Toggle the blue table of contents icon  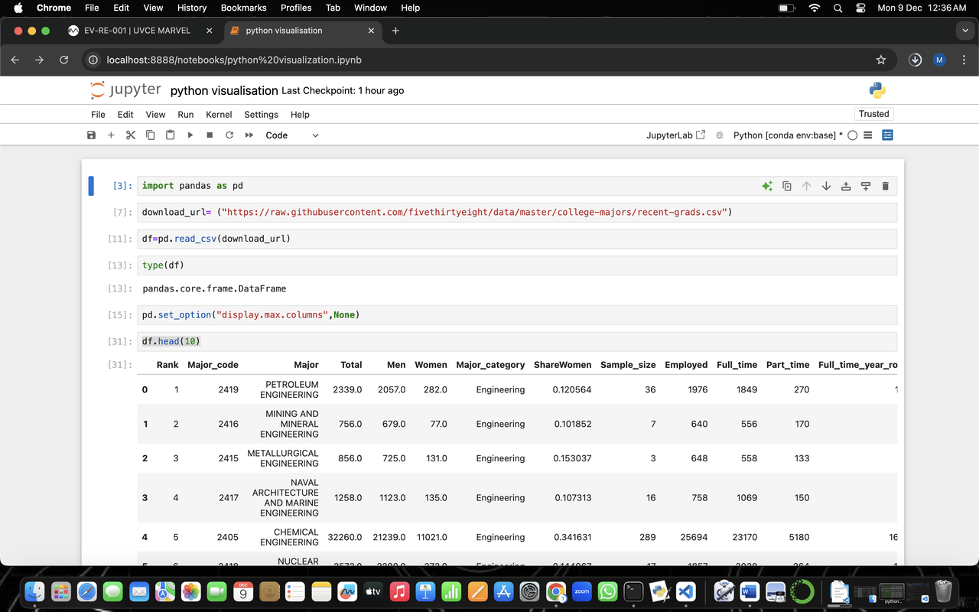click(887, 135)
